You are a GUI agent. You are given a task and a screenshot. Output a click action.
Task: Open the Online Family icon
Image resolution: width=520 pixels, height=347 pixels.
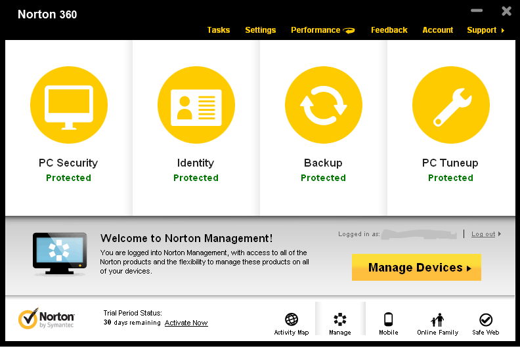point(437,320)
